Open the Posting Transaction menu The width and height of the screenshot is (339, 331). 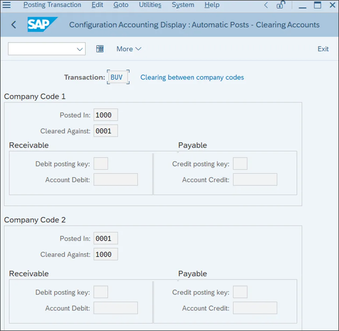click(52, 5)
